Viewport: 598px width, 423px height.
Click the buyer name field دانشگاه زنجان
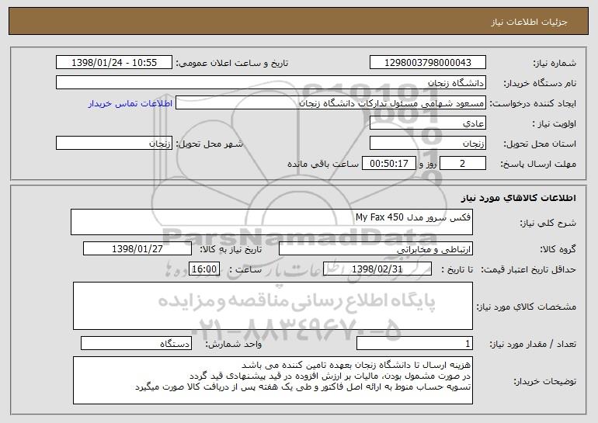pyautogui.click(x=271, y=83)
